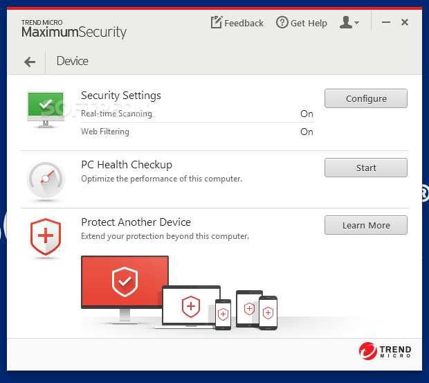The image size is (429, 383).
Task: Click 'Optimize the performance of this computer.' text
Action: pyautogui.click(x=162, y=179)
